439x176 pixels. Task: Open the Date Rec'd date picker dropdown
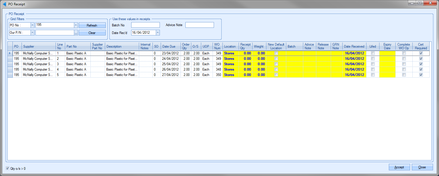158,33
